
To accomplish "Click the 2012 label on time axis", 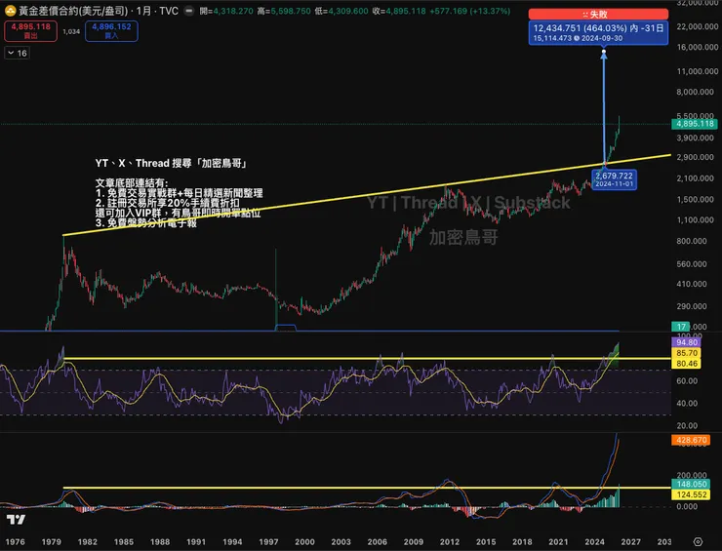I will pos(450,542).
